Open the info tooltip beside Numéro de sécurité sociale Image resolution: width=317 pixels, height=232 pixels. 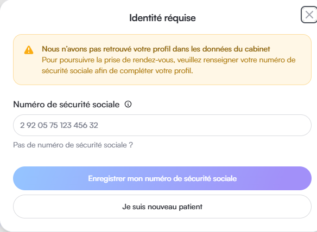[128, 104]
